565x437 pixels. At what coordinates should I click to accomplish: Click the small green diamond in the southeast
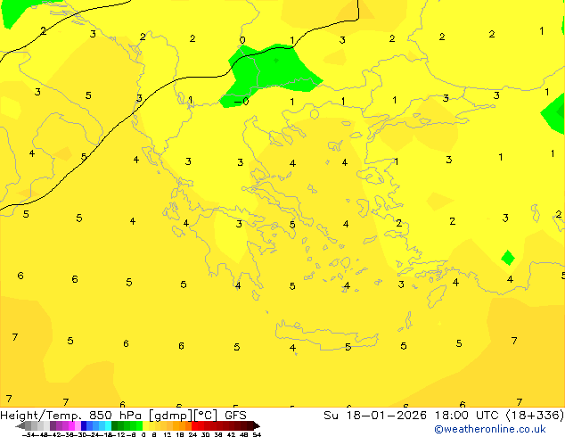[508, 258]
